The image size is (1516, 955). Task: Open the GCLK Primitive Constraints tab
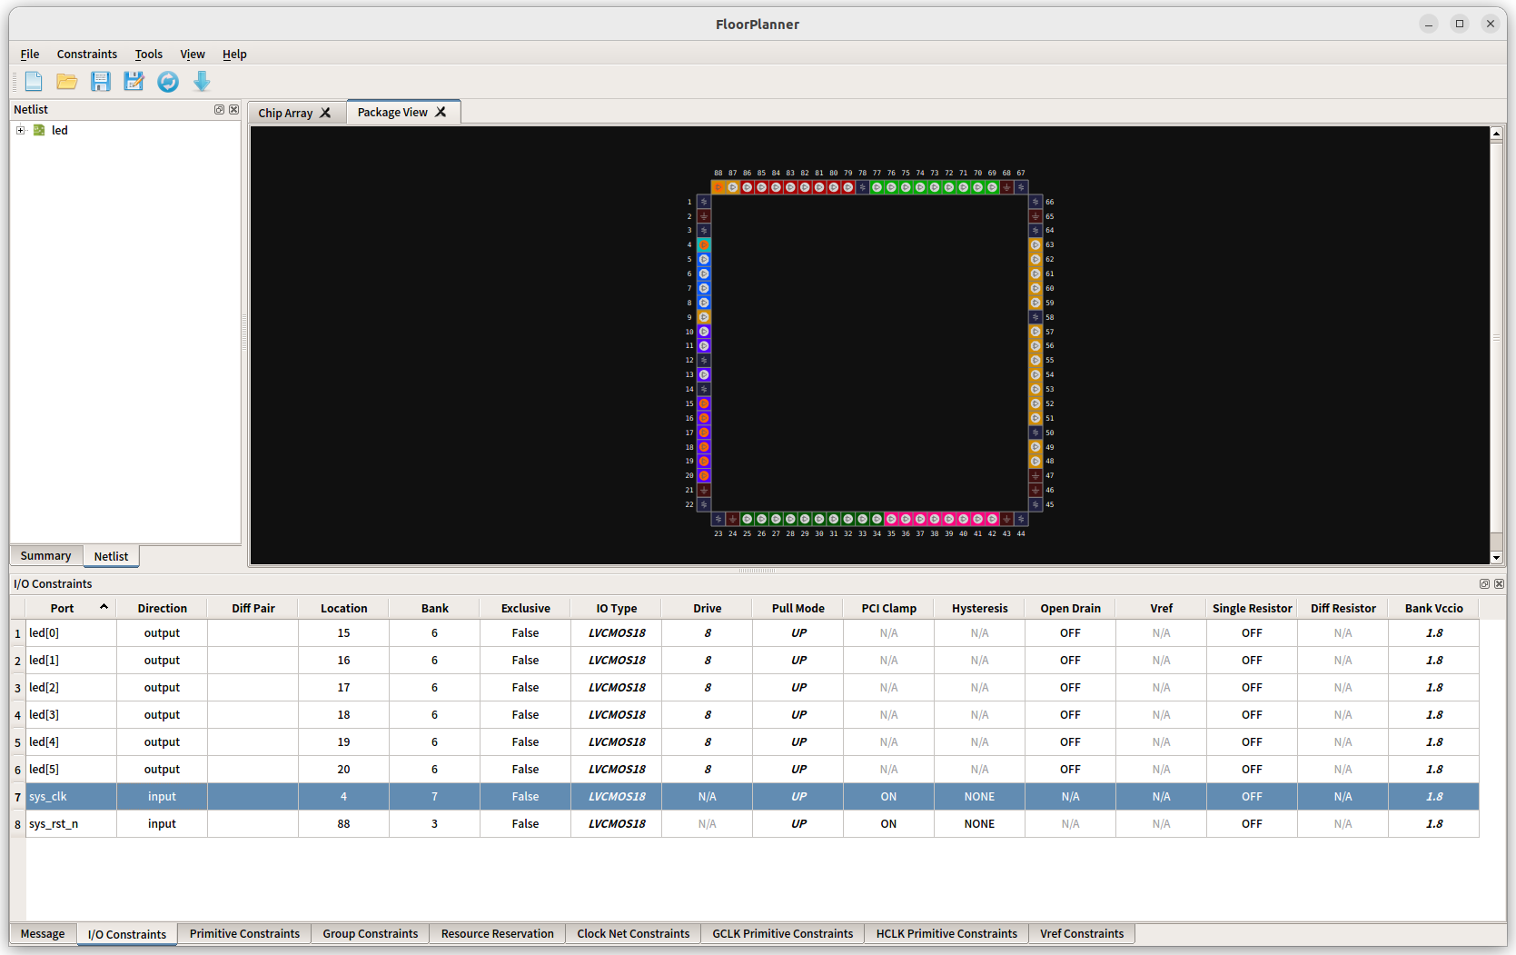coord(783,933)
